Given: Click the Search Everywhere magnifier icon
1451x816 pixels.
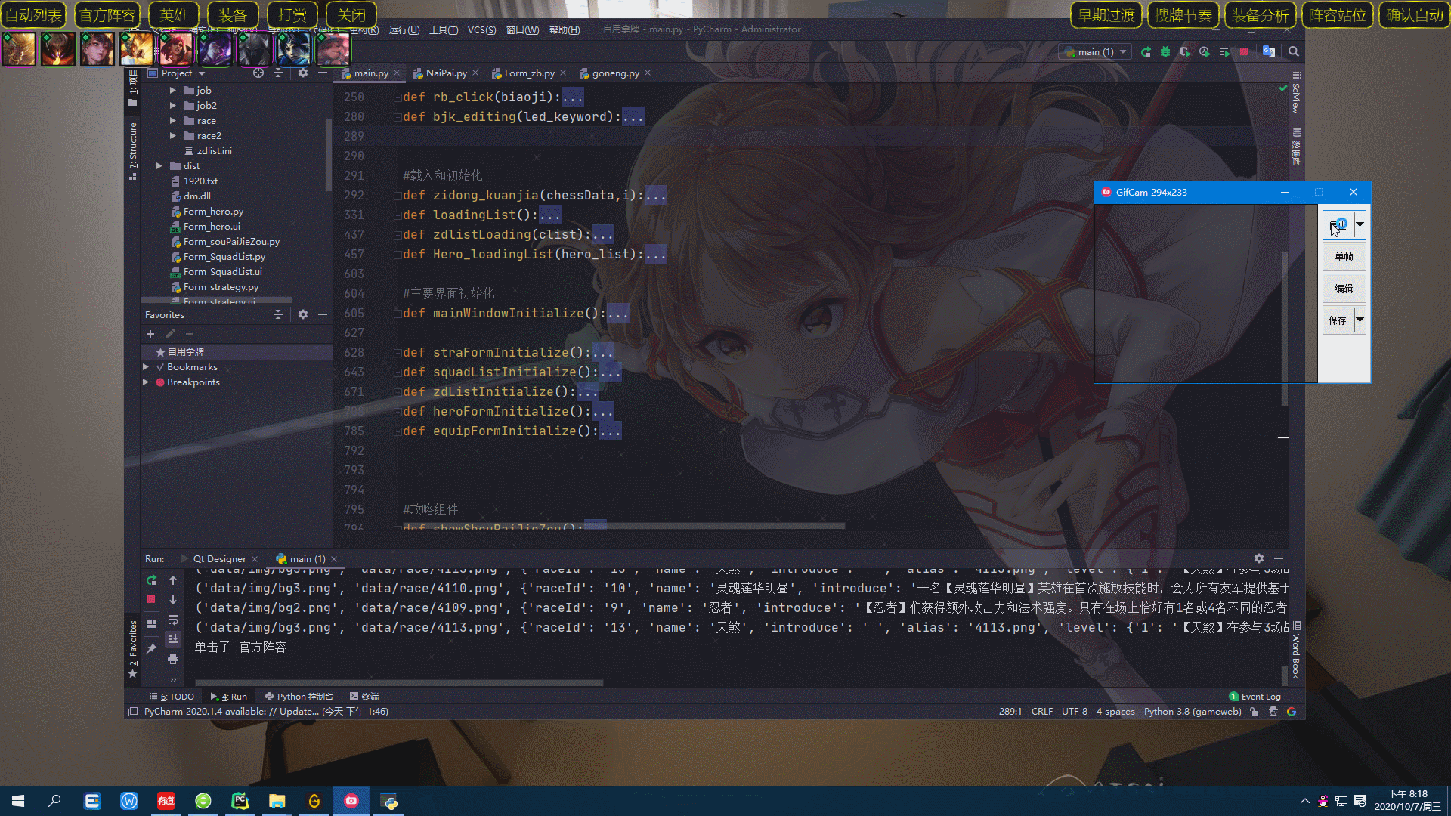Looking at the screenshot, I should tap(1294, 52).
